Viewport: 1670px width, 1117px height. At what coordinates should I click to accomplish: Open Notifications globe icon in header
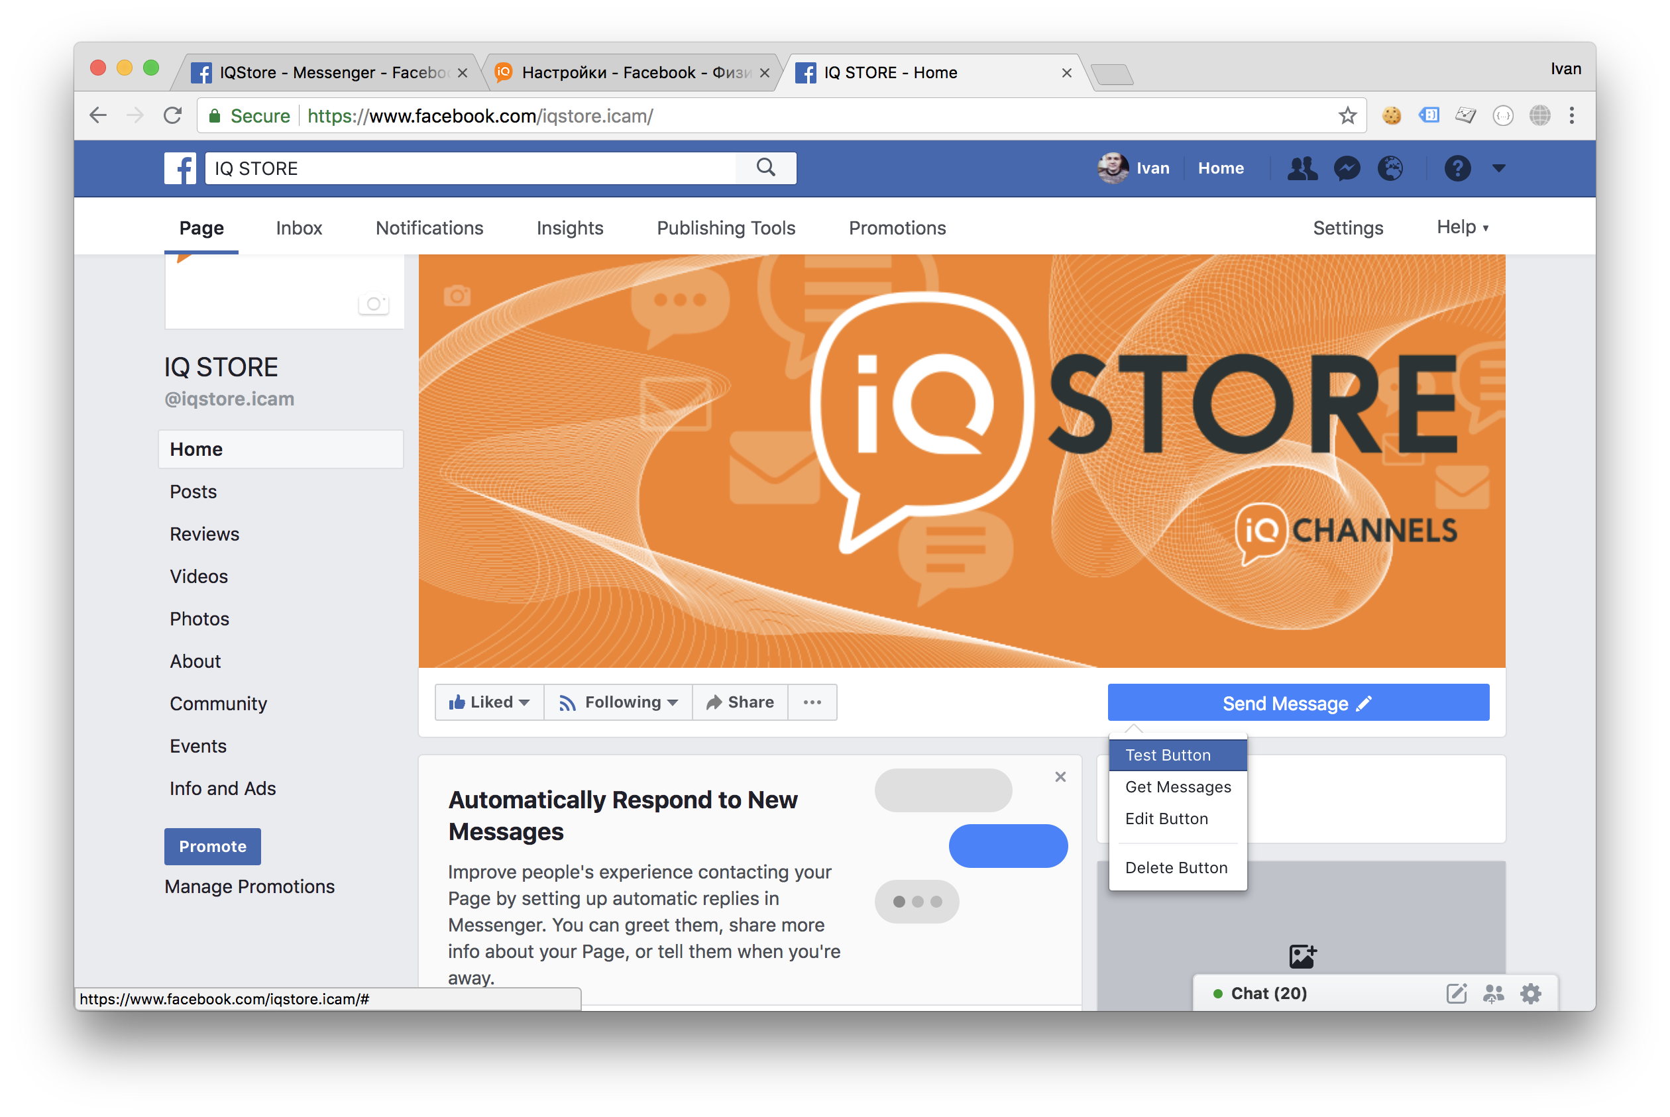(x=1390, y=169)
